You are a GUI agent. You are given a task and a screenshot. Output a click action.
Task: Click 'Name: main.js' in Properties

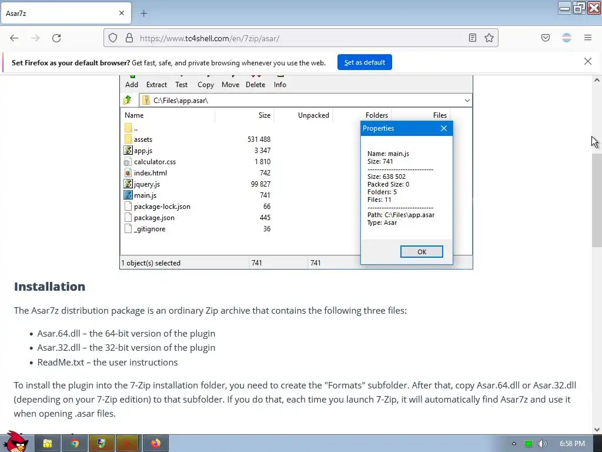(388, 154)
